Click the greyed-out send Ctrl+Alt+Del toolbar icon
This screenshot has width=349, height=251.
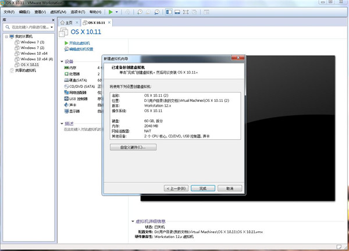tap(127, 12)
